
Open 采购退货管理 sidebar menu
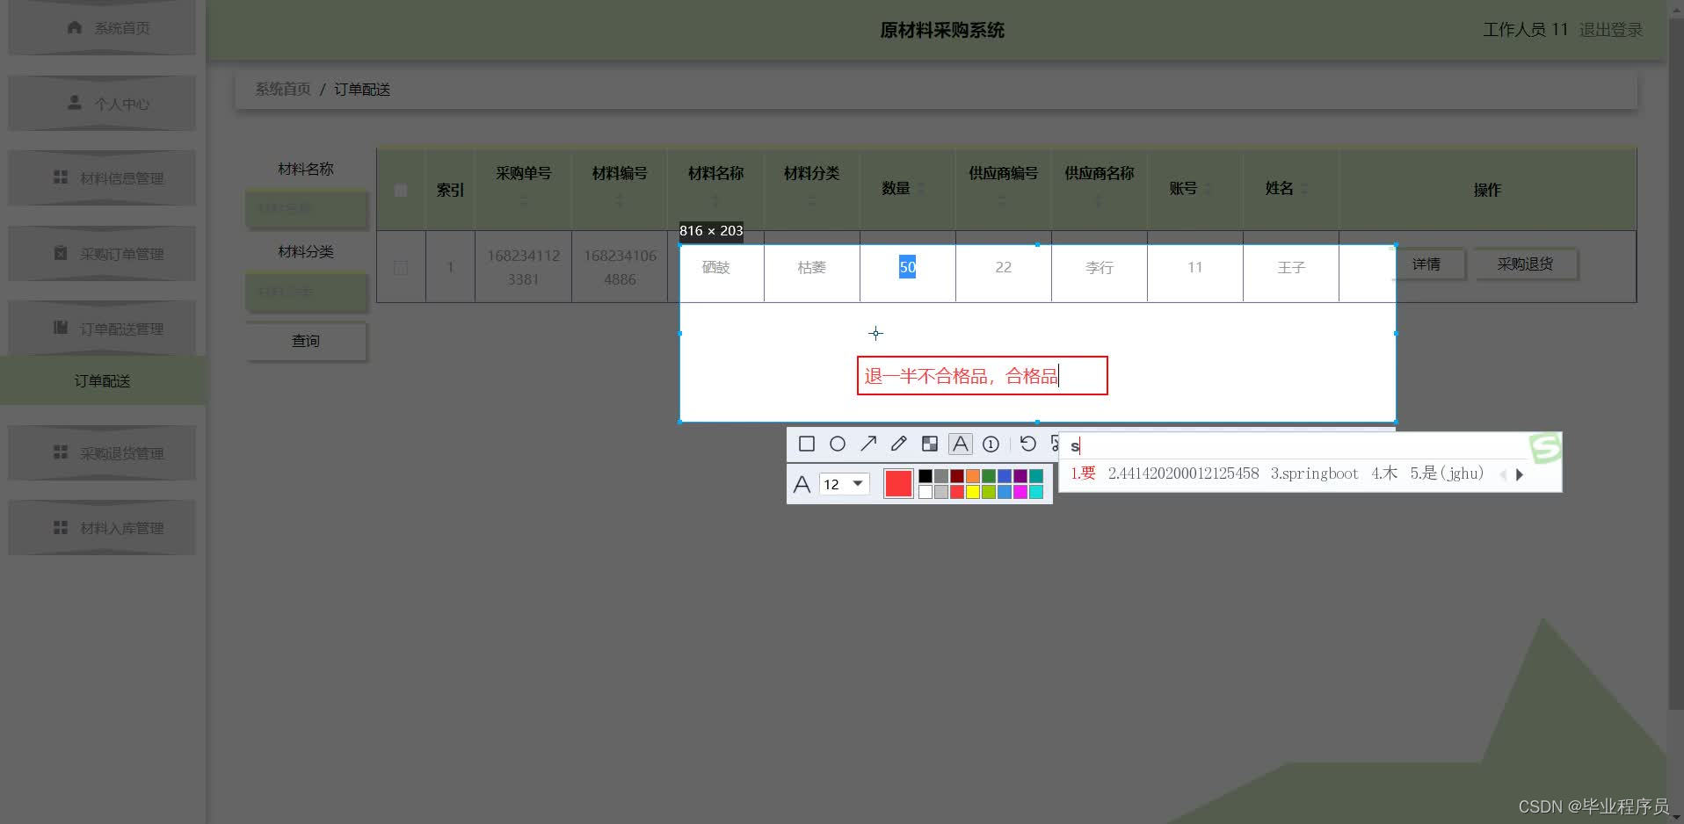click(x=102, y=453)
